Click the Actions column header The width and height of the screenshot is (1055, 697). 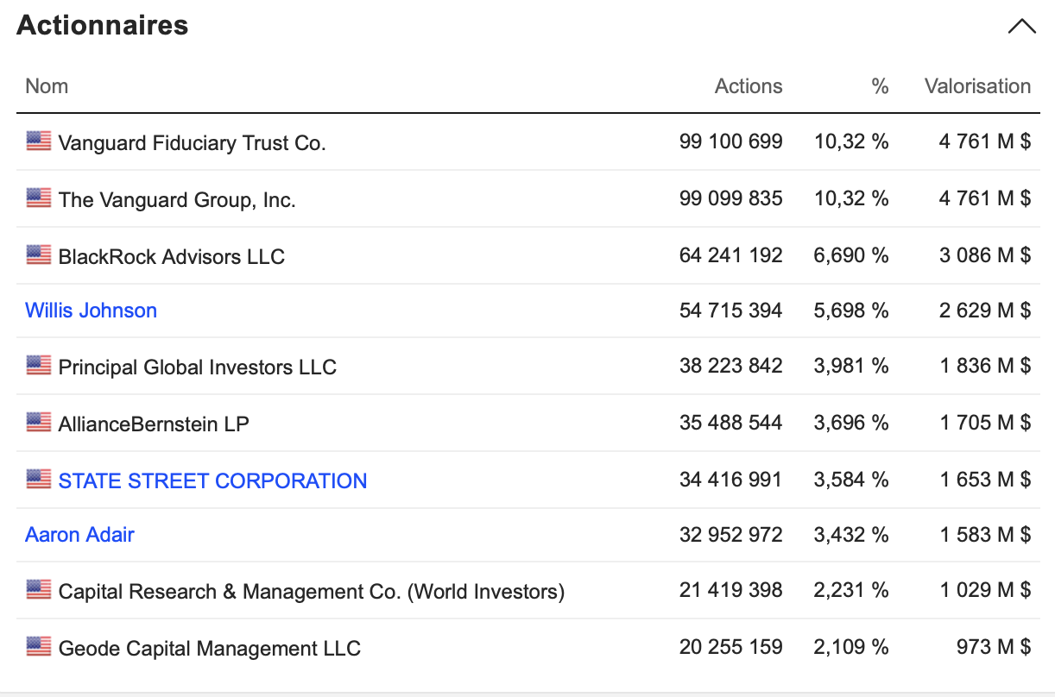tap(749, 86)
